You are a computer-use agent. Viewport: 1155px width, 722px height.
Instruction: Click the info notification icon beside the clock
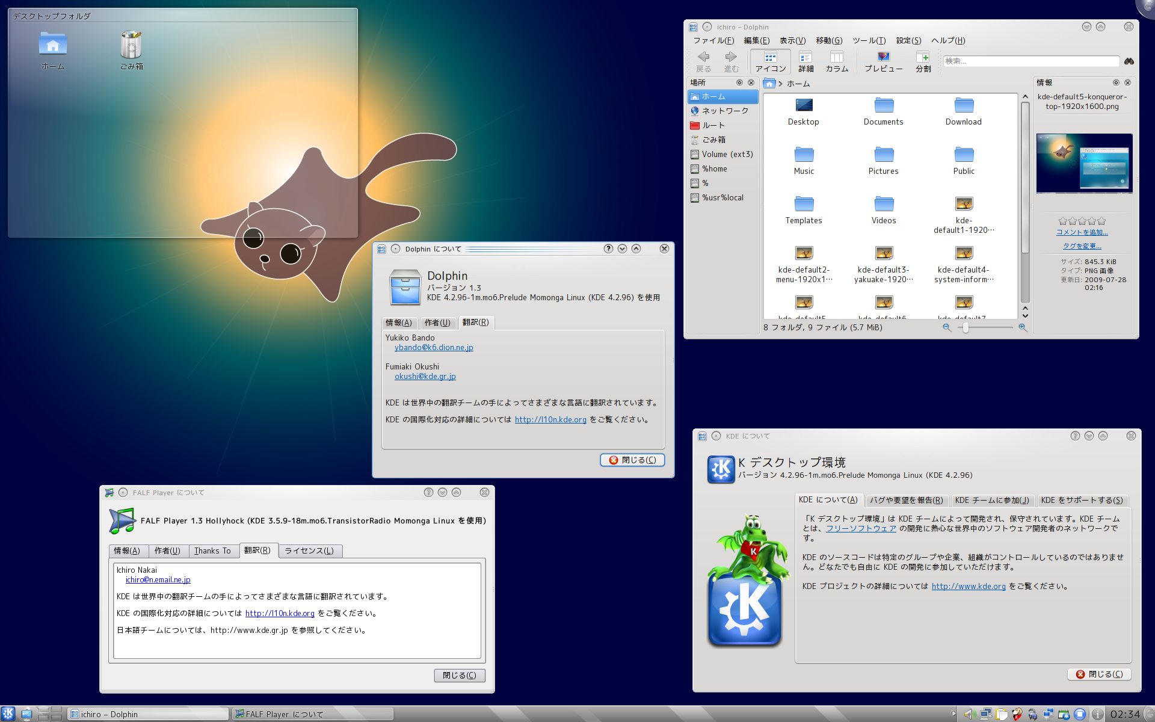[1097, 714]
